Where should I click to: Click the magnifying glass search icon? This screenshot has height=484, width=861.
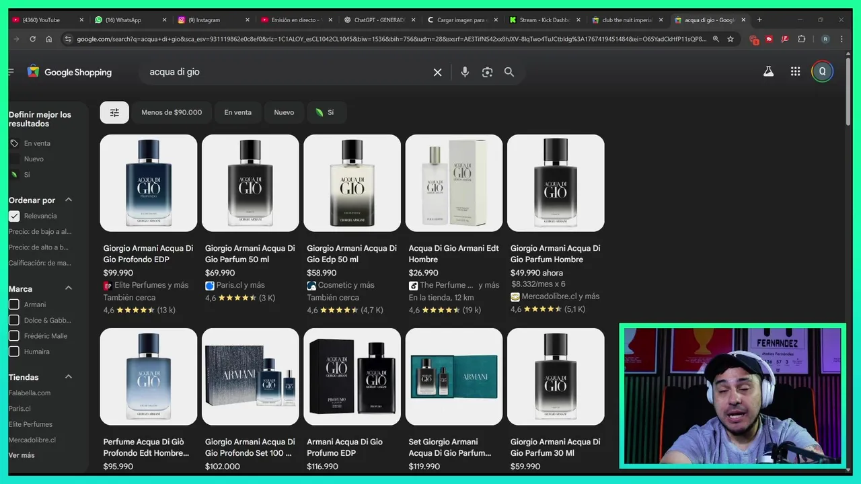[509, 72]
